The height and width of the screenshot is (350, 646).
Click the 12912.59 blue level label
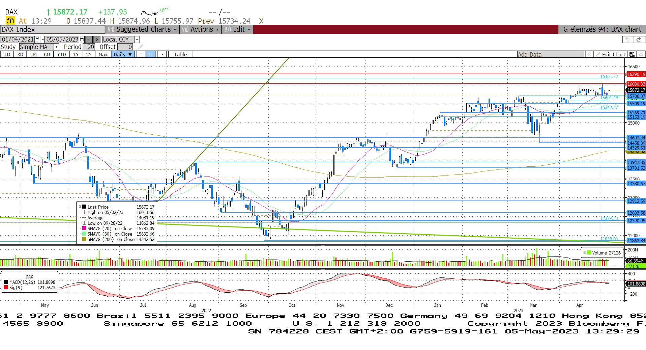(636, 201)
